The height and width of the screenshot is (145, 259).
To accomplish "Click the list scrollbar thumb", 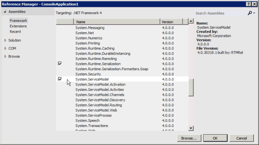I will click(191, 87).
